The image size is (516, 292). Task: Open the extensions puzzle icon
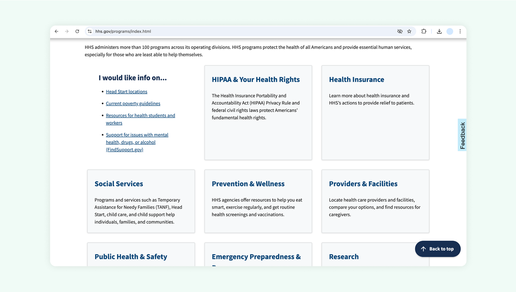coord(424,31)
